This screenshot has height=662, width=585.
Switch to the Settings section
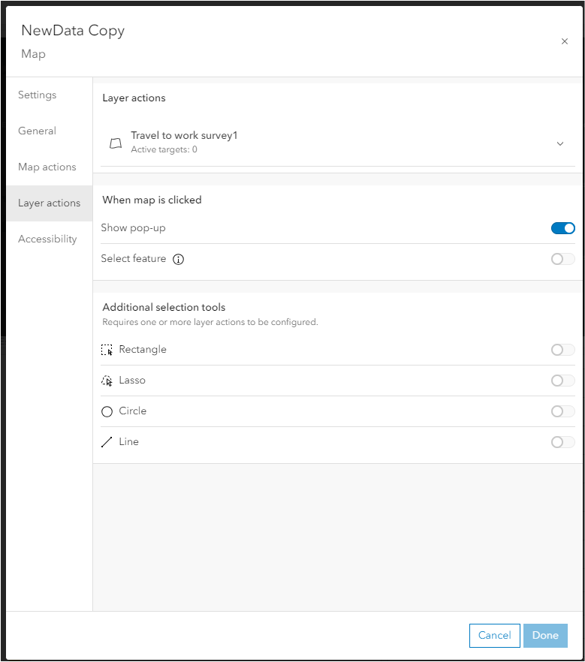click(37, 95)
